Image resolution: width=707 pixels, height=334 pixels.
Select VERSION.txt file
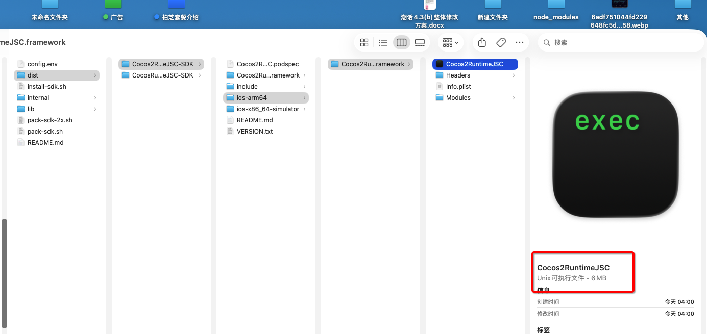click(x=266, y=132)
